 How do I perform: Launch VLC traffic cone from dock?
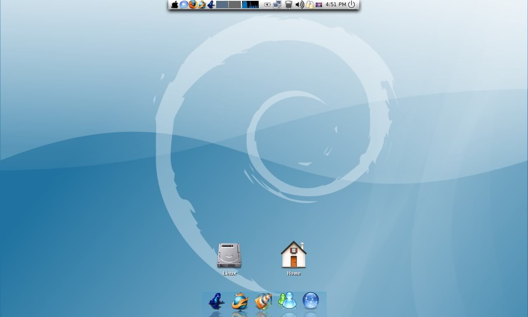tap(263, 301)
